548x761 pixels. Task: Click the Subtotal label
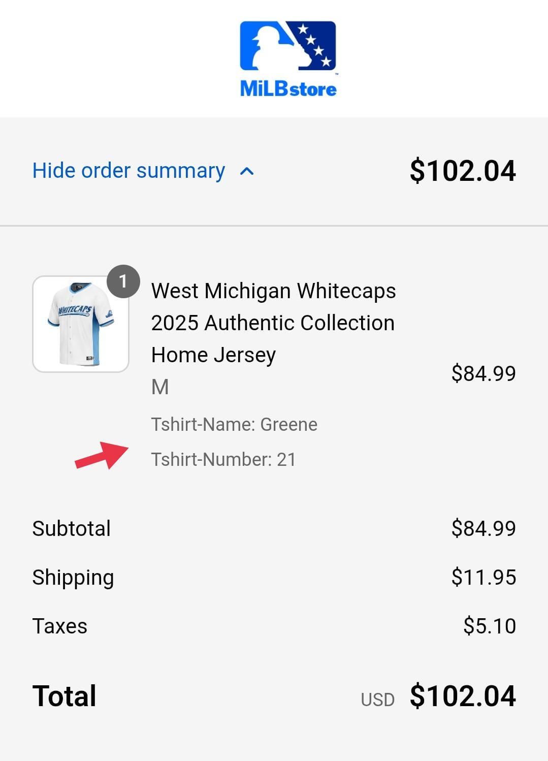(72, 528)
